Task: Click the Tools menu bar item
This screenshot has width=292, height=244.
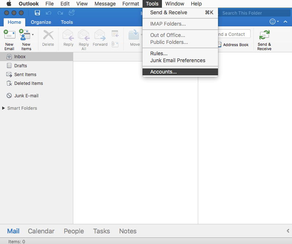Action: click(x=152, y=4)
